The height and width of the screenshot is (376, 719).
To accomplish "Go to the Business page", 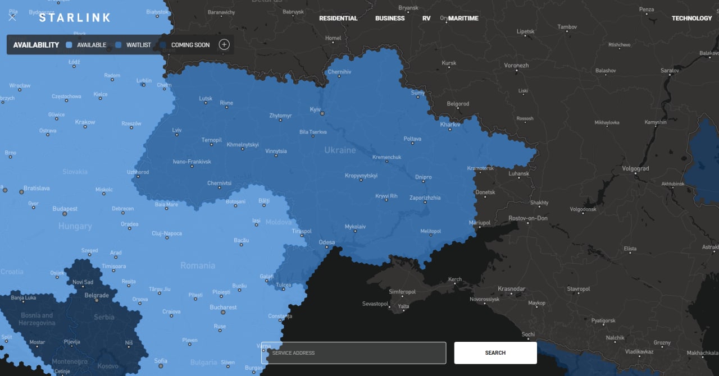I will click(390, 19).
